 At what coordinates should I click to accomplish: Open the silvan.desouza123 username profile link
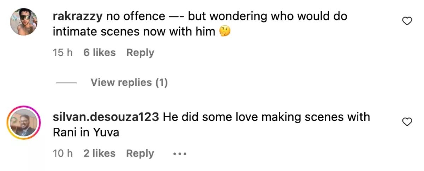pos(106,117)
